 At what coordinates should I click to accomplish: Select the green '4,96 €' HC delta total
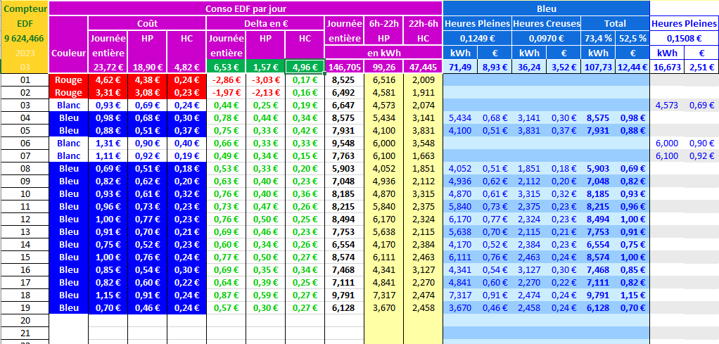tap(305, 67)
